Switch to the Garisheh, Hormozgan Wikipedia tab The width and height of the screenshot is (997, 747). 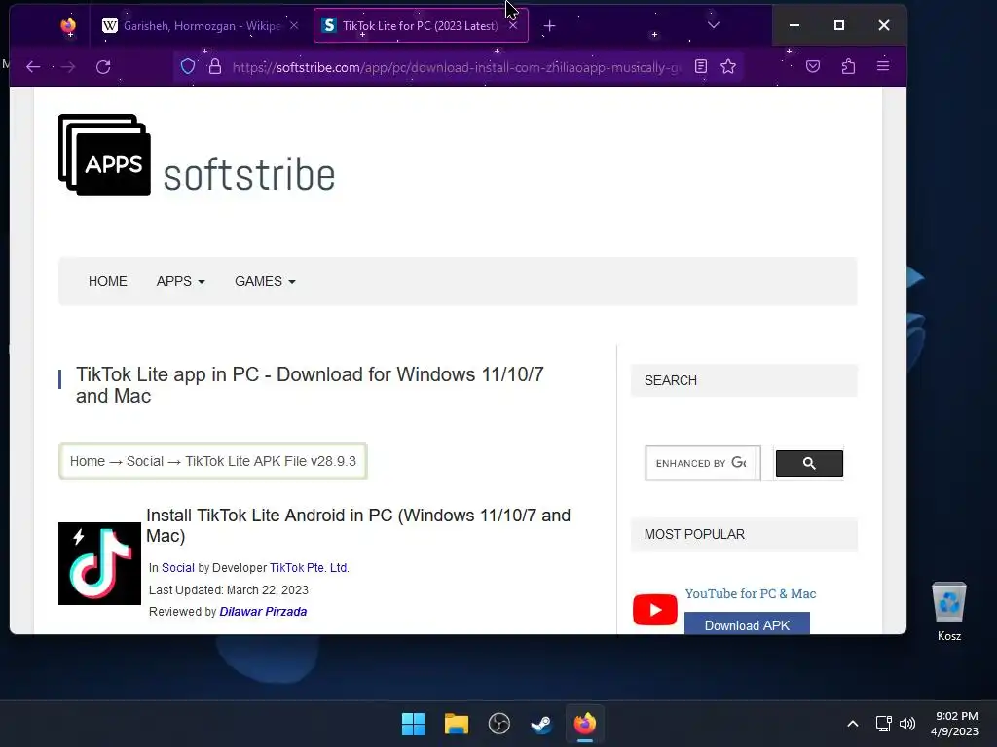(x=200, y=26)
